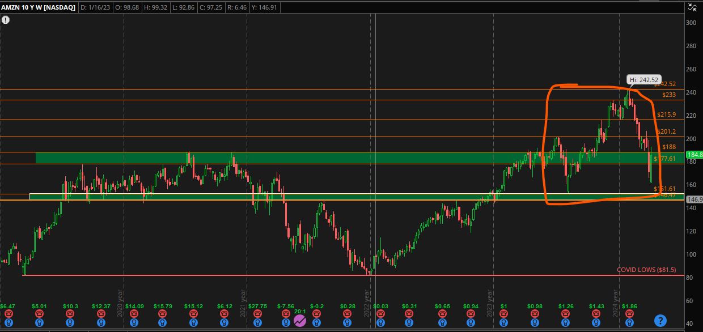703x332 pixels.
Task: Click the blue lightbulb icon under $0.28
Action: tap(348, 322)
